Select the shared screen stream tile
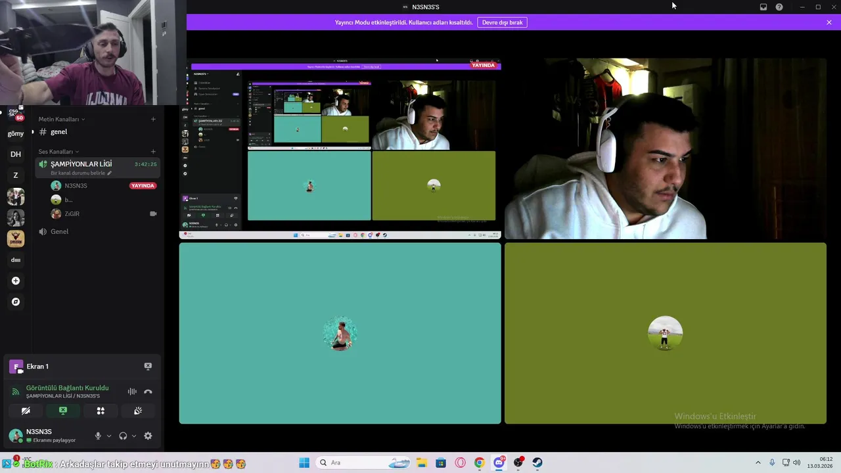This screenshot has width=841, height=473. 340,148
